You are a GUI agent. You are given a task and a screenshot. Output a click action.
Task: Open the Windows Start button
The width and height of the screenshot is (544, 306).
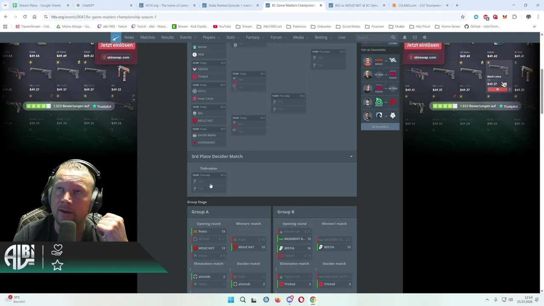pyautogui.click(x=231, y=300)
